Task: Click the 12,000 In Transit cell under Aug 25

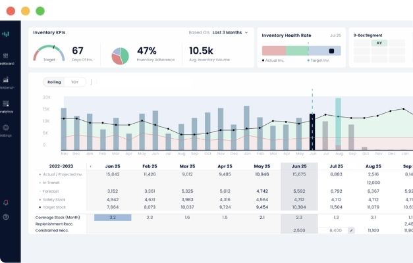Action: (373, 183)
